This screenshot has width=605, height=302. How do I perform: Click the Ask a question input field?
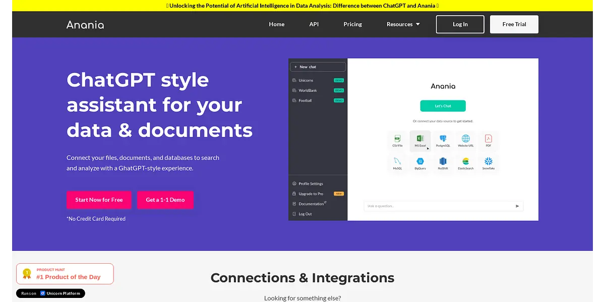[x=438, y=206]
